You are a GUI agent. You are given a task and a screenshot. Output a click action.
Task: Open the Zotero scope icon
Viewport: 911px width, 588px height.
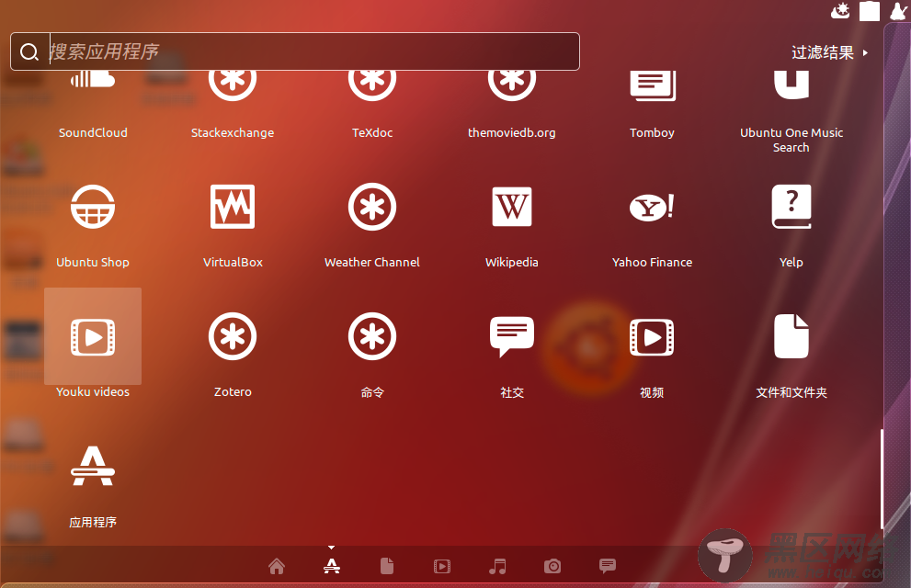coord(233,336)
